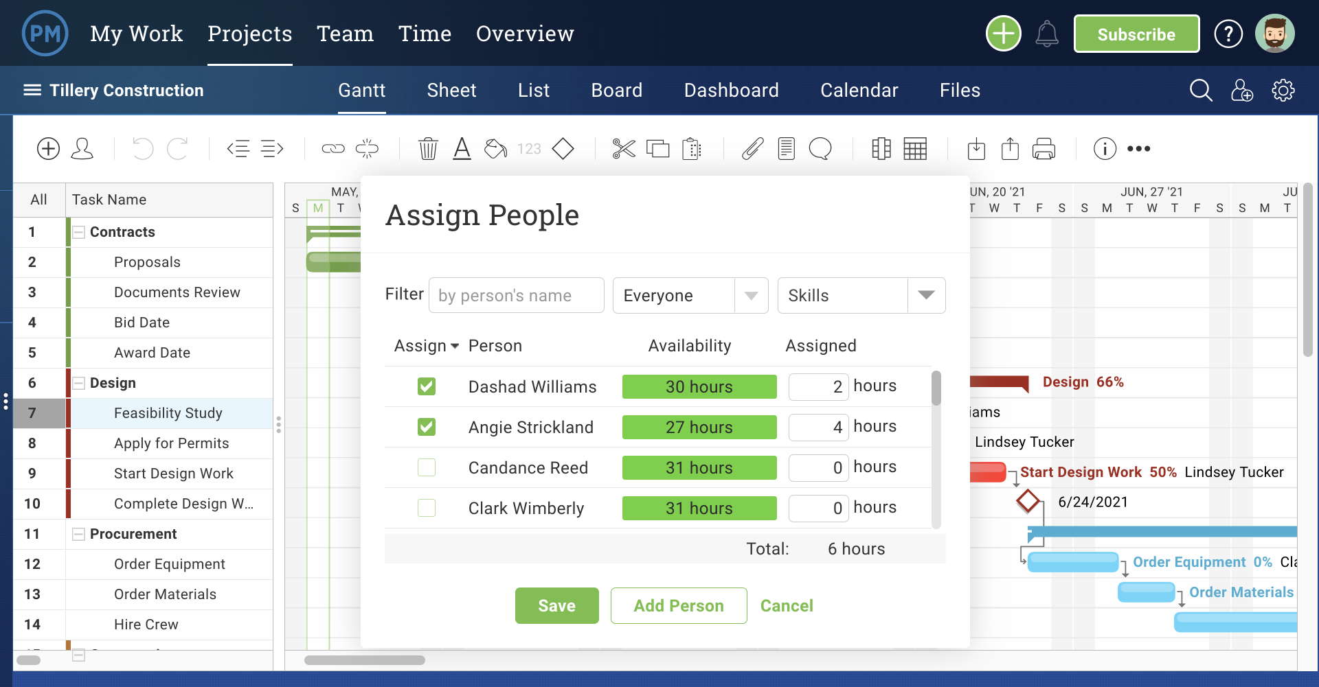Switch to the Board view tab
Image resolution: width=1319 pixels, height=687 pixels.
pyautogui.click(x=616, y=90)
